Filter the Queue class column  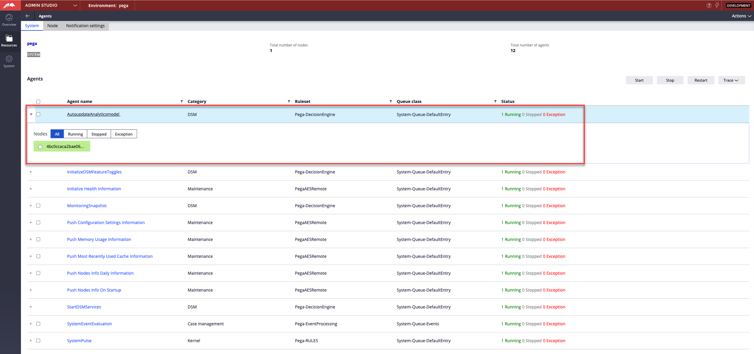click(495, 101)
